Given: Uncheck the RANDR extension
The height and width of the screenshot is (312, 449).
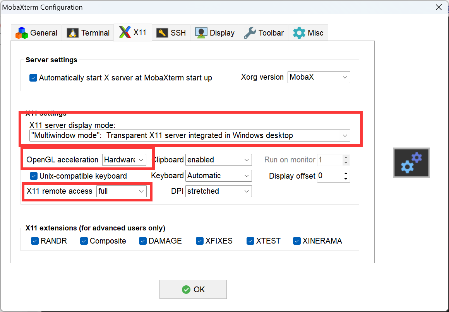Looking at the screenshot, I should point(35,241).
